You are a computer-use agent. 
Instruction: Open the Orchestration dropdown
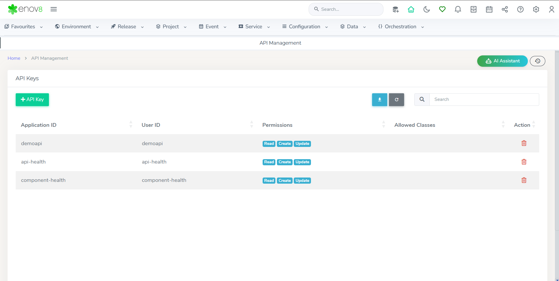point(401,27)
